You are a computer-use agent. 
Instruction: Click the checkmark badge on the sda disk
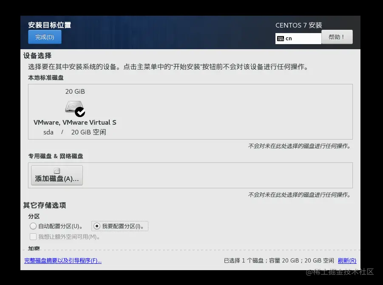point(80,112)
